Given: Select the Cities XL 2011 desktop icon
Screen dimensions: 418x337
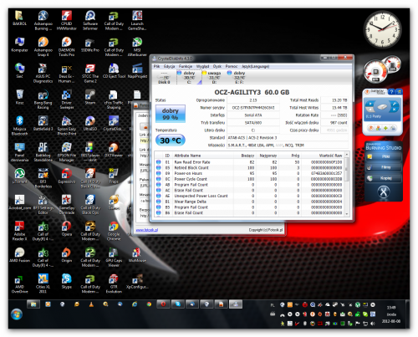Looking at the screenshot, I should point(43,283).
